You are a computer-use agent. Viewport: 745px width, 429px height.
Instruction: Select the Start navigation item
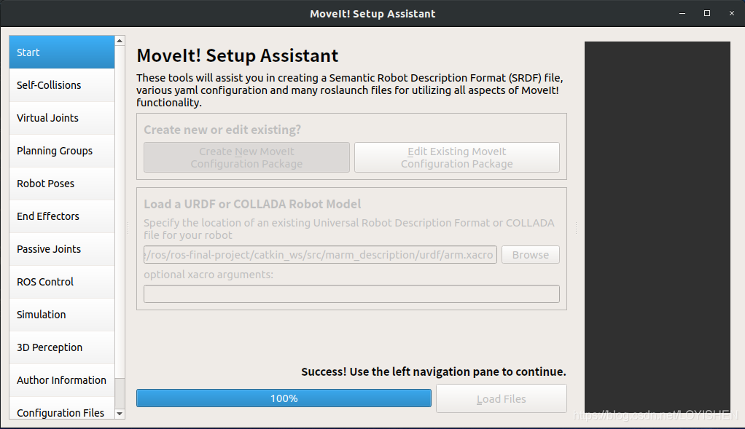point(62,52)
